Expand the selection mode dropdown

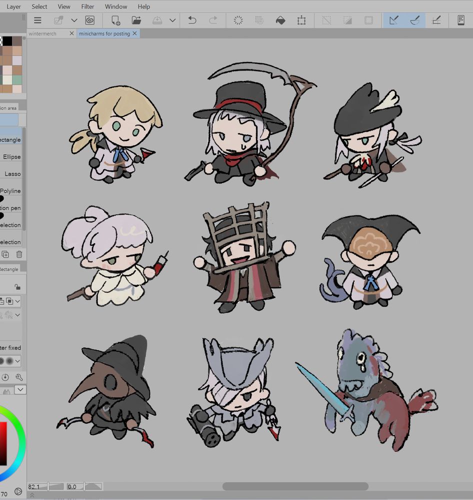tap(17, 301)
